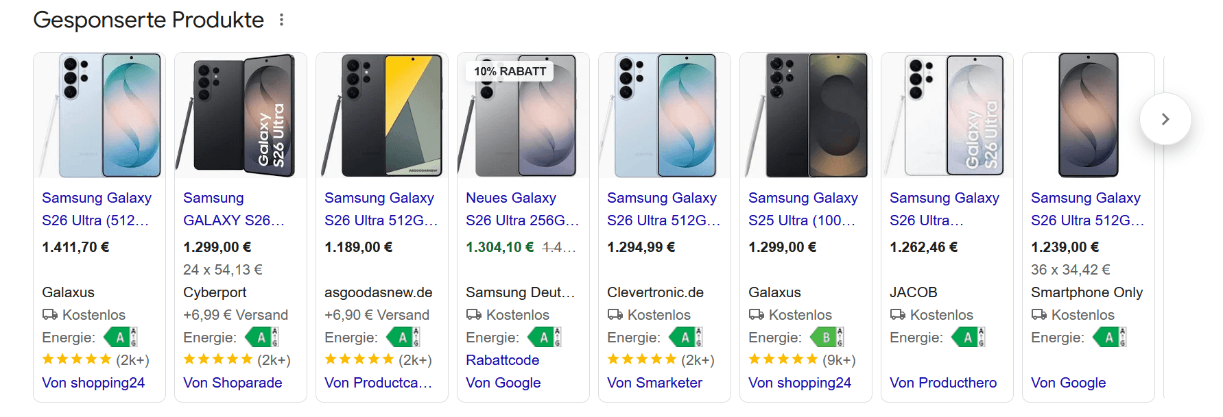Image resolution: width=1223 pixels, height=417 pixels.
Task: Open the "Samsung Galaxy S26 Ultra (512..." product link
Action: pos(97,209)
